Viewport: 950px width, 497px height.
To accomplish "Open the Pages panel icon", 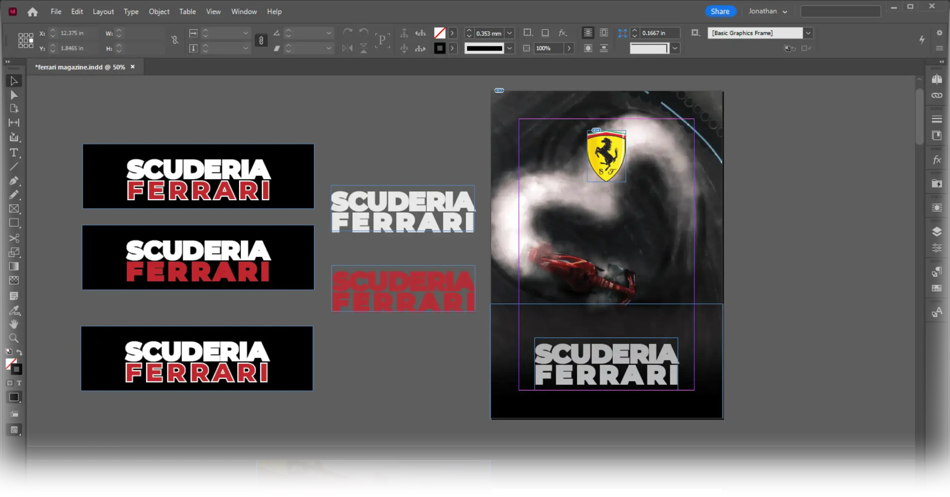I will 937,79.
